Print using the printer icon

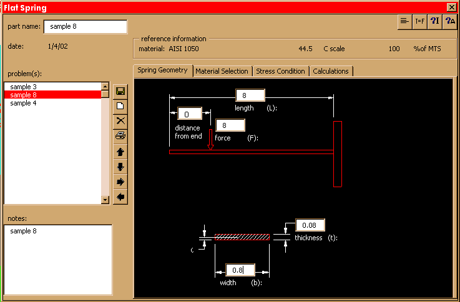pos(120,135)
